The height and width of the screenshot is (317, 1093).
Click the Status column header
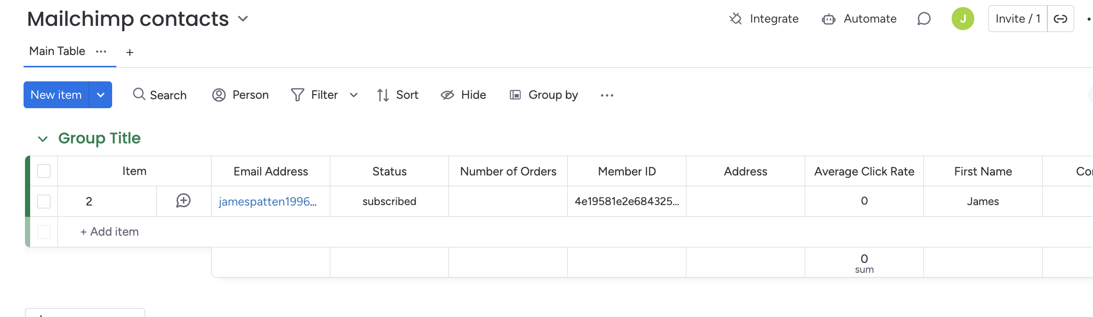coord(390,171)
